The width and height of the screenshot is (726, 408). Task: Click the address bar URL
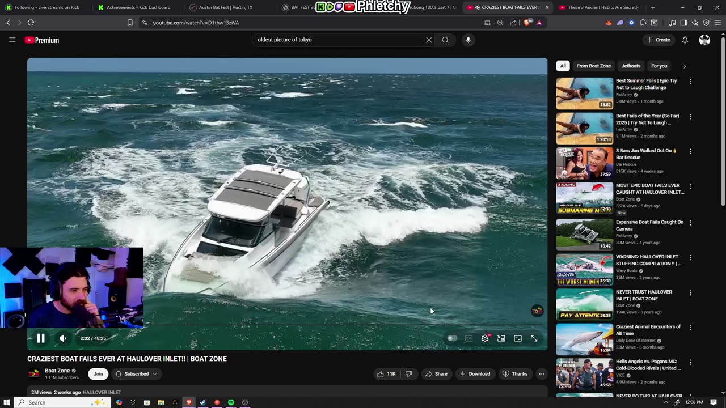(x=196, y=23)
